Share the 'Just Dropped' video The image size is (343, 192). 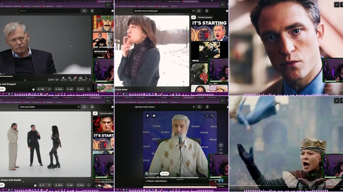59,89
